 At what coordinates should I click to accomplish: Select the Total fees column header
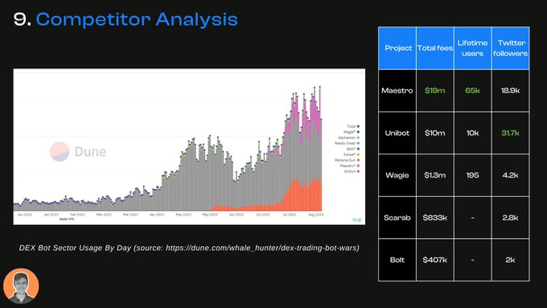pyautogui.click(x=435, y=48)
